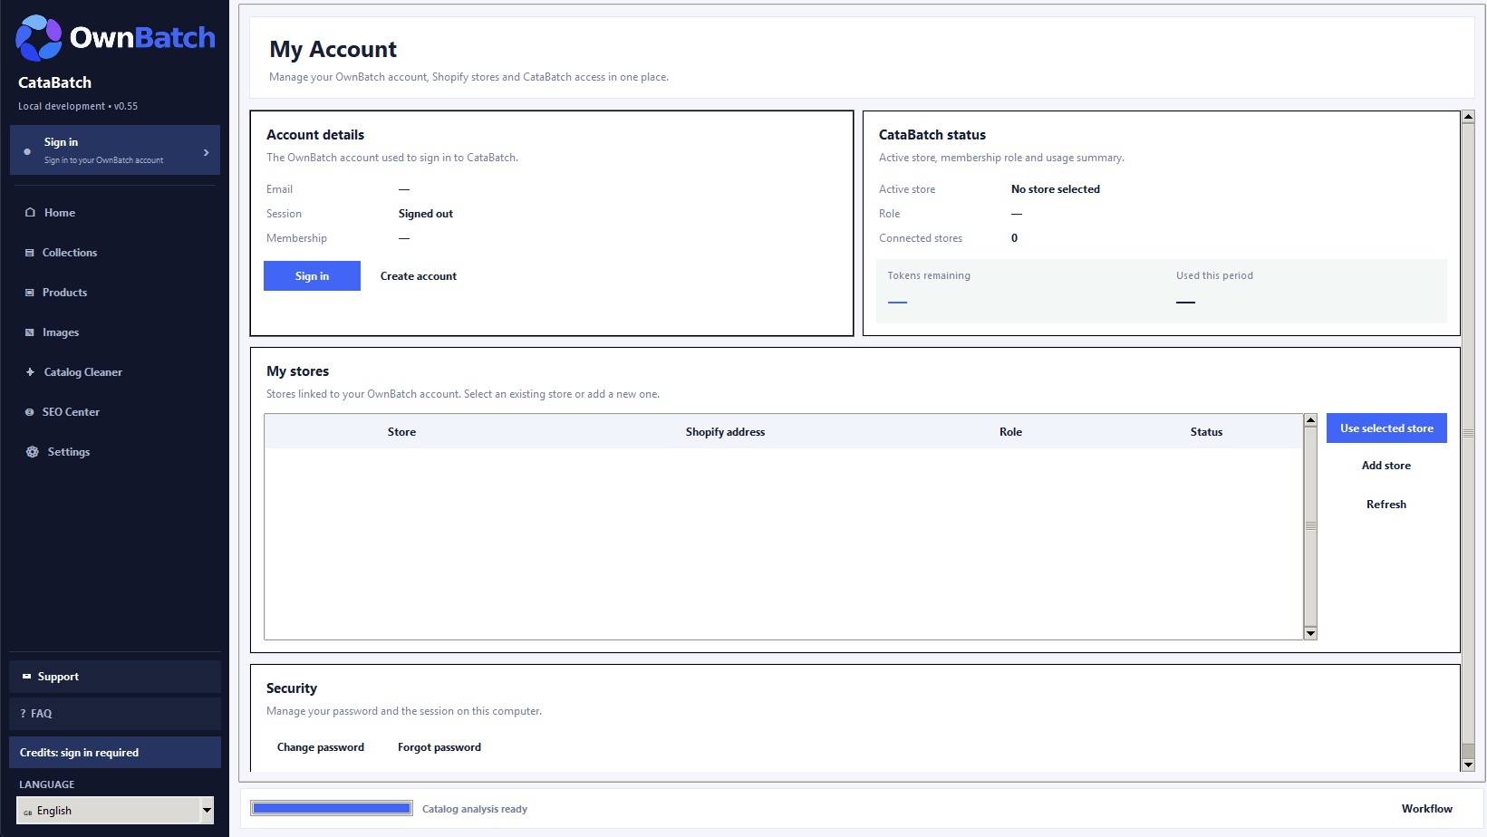1487x837 pixels.
Task: Click the Images icon in sidebar
Action: pyautogui.click(x=30, y=332)
